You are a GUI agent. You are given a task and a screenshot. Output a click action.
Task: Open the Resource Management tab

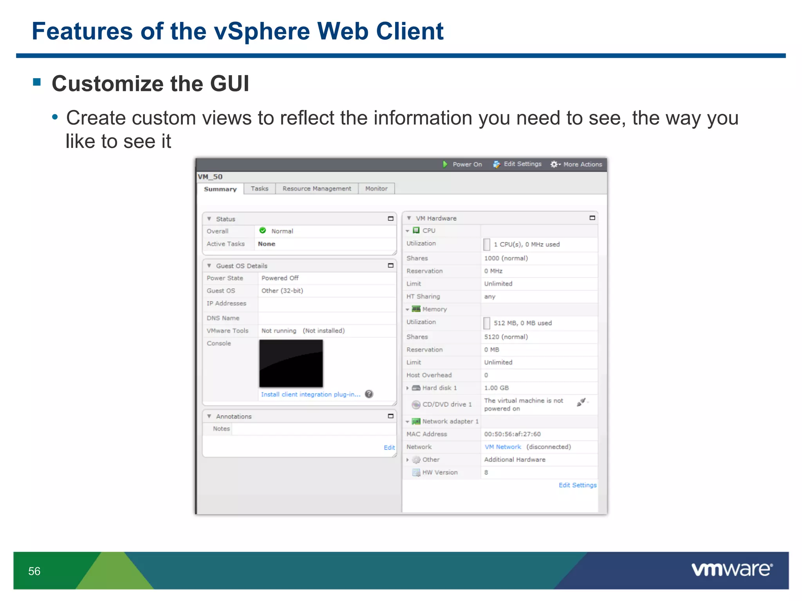click(317, 189)
